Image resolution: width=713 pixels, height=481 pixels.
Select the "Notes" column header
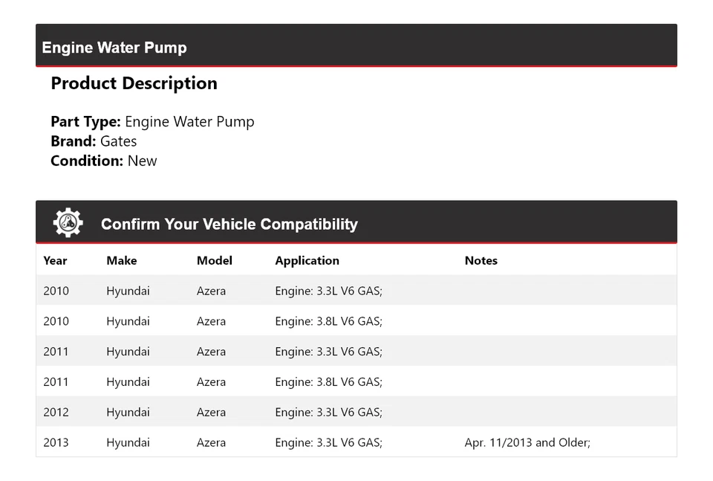(481, 260)
